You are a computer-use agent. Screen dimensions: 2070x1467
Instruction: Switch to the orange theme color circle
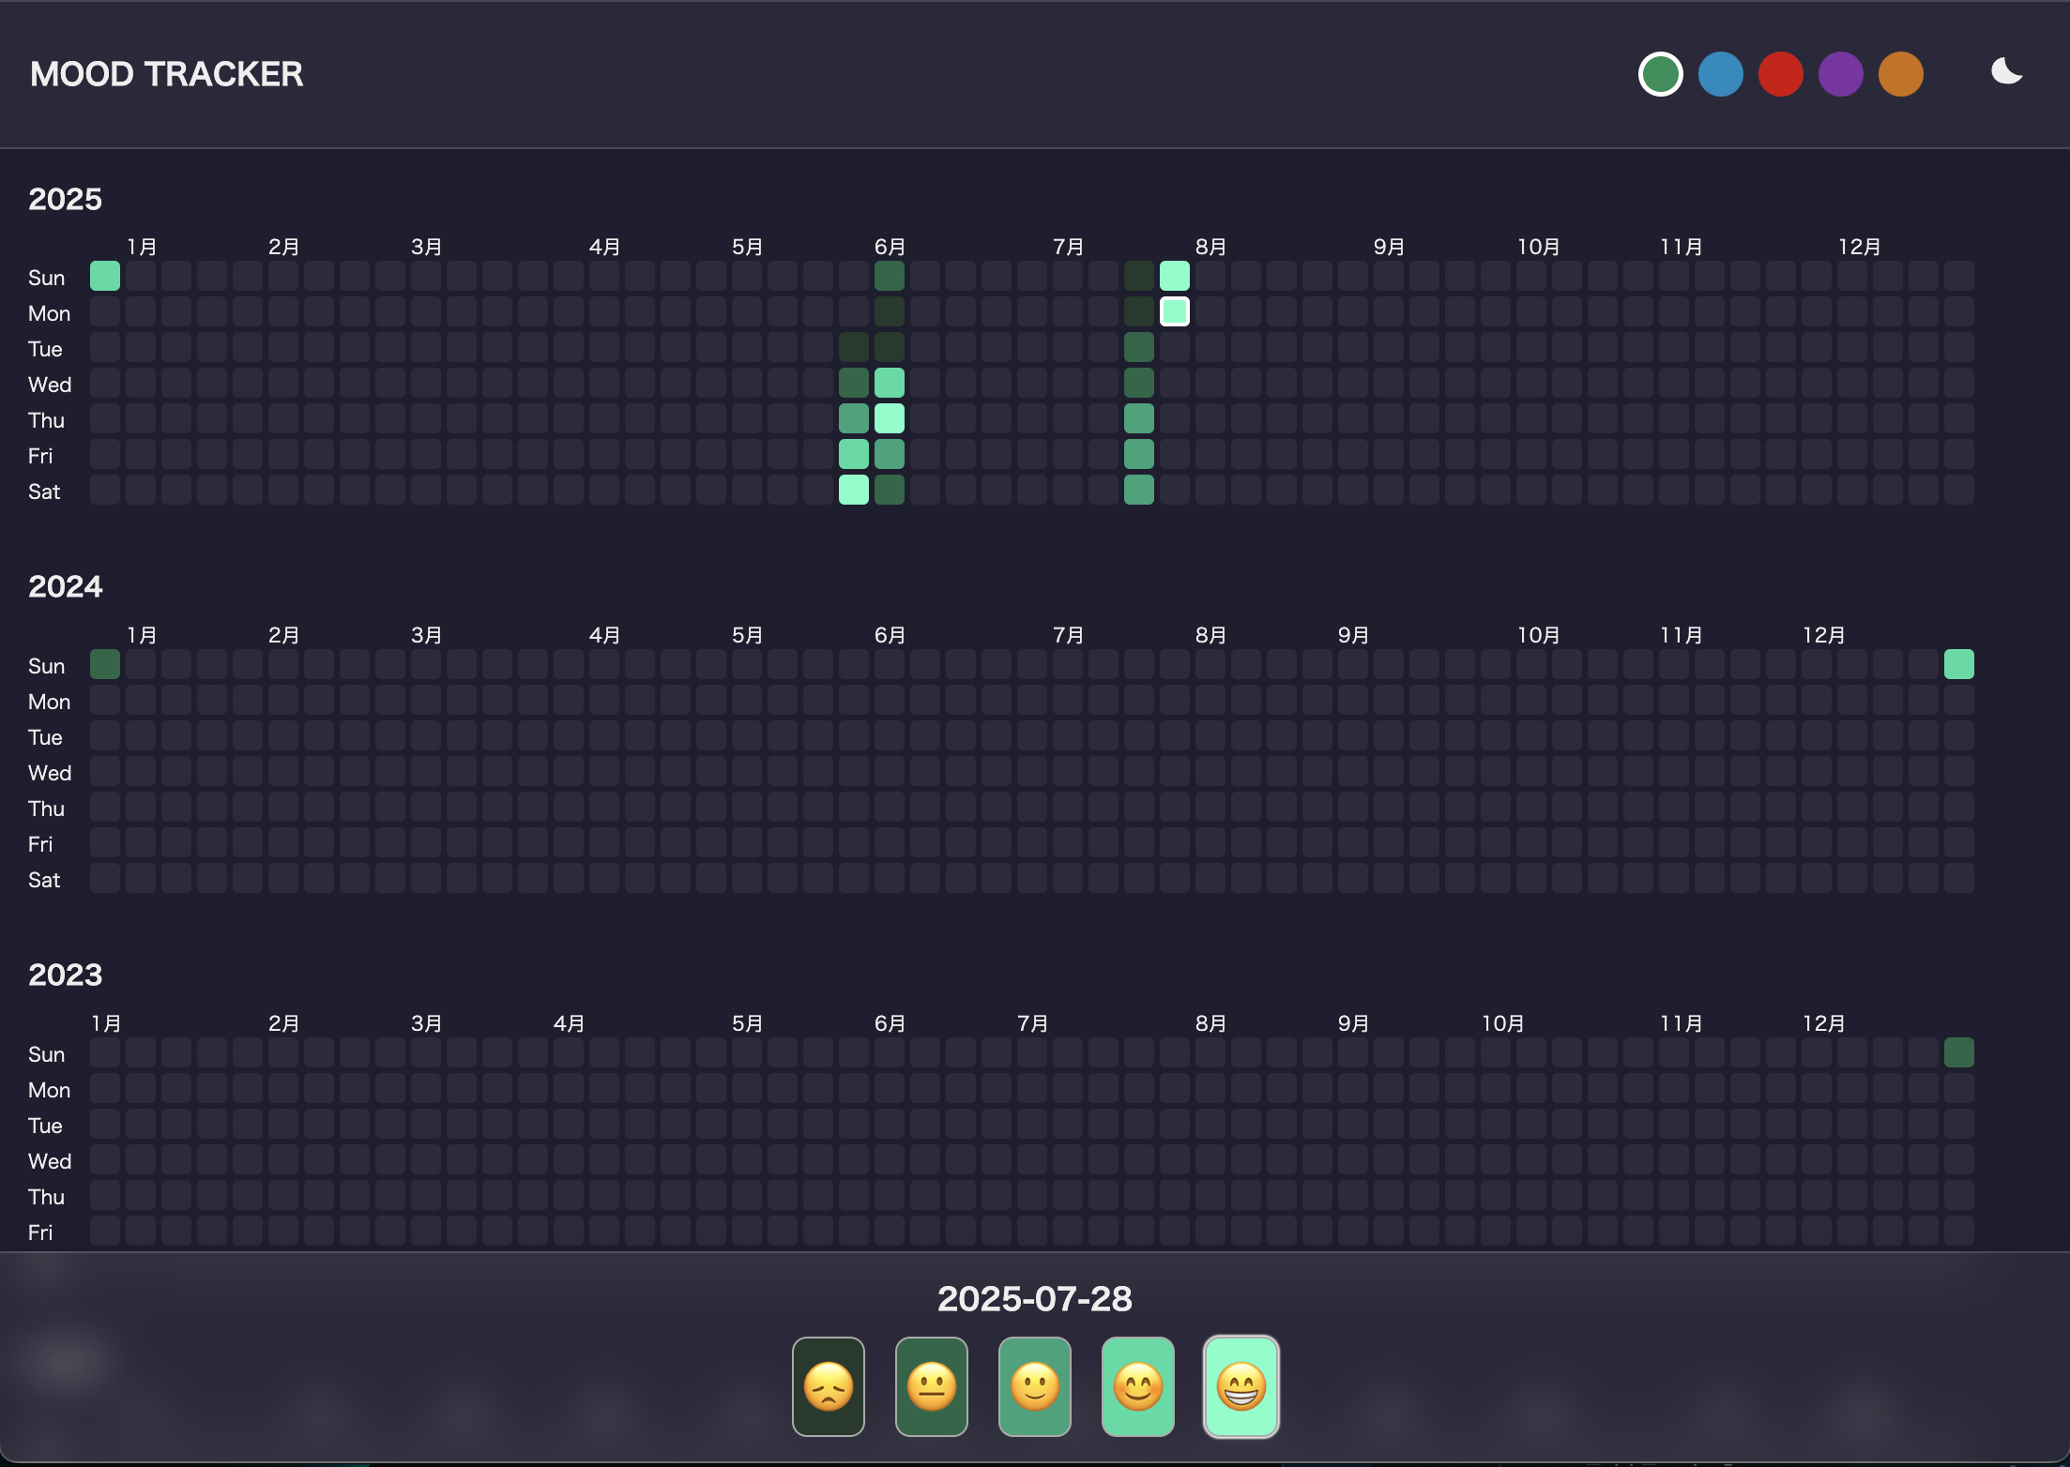(x=1901, y=74)
